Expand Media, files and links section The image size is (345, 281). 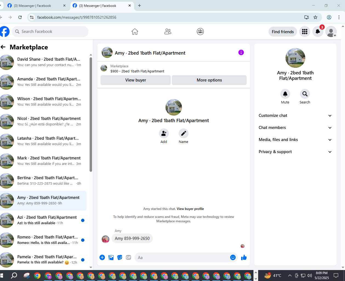[x=295, y=140]
